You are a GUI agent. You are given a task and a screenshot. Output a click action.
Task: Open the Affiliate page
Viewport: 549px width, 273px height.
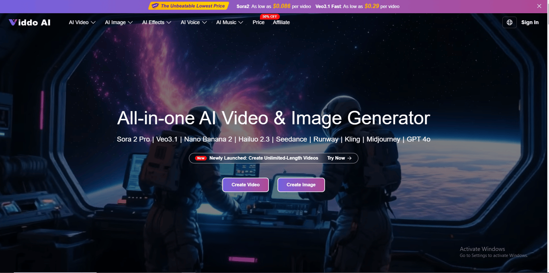click(x=281, y=22)
